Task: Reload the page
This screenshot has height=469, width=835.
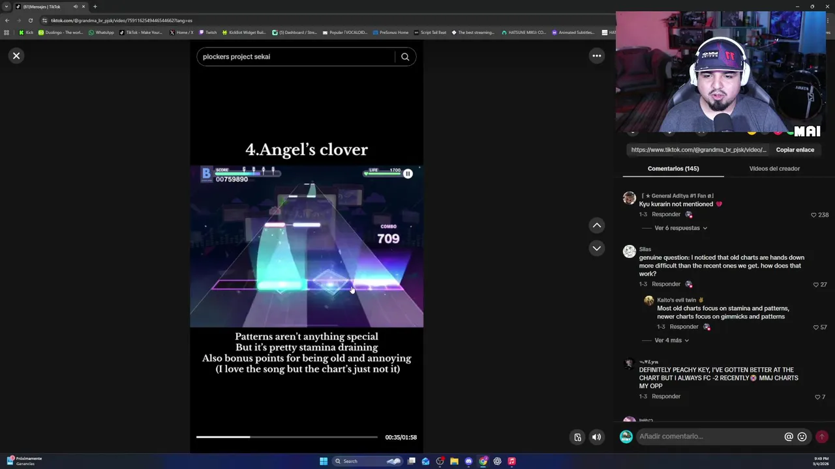Action: (30, 20)
